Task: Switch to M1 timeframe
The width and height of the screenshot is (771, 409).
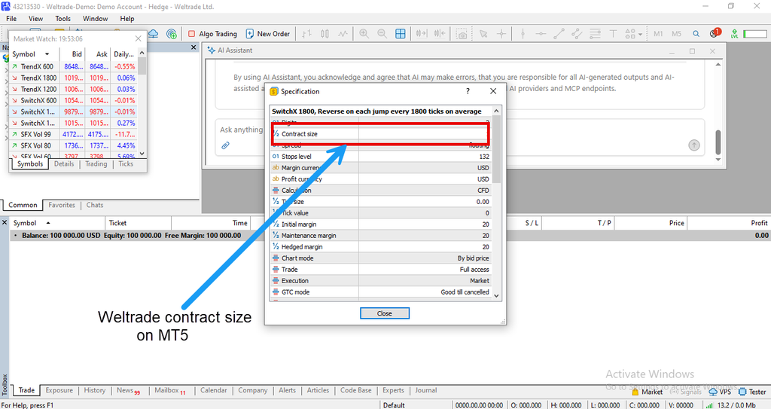Action: point(658,34)
